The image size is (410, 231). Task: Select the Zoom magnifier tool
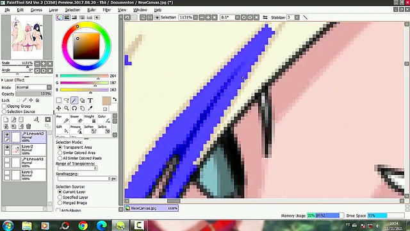[x=67, y=108]
